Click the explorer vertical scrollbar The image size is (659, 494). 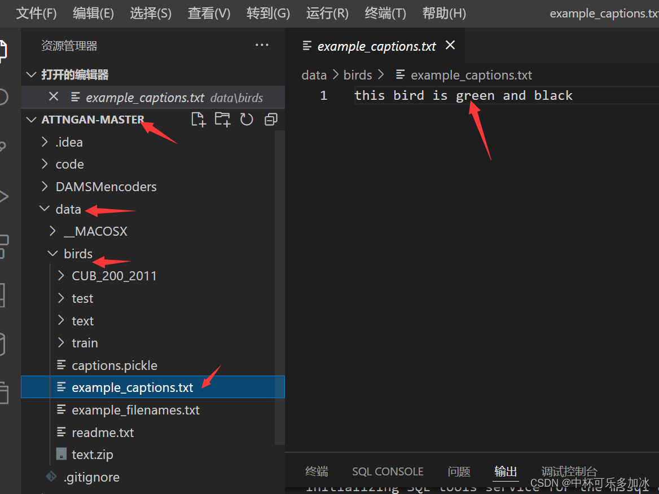[x=279, y=287]
